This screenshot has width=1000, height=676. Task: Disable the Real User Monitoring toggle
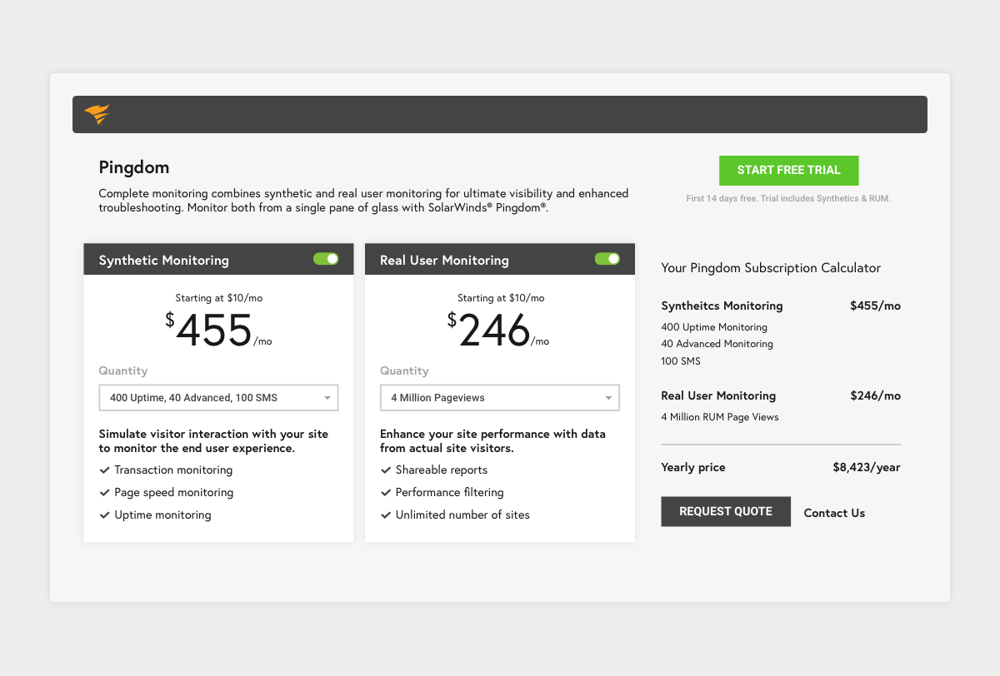[607, 259]
